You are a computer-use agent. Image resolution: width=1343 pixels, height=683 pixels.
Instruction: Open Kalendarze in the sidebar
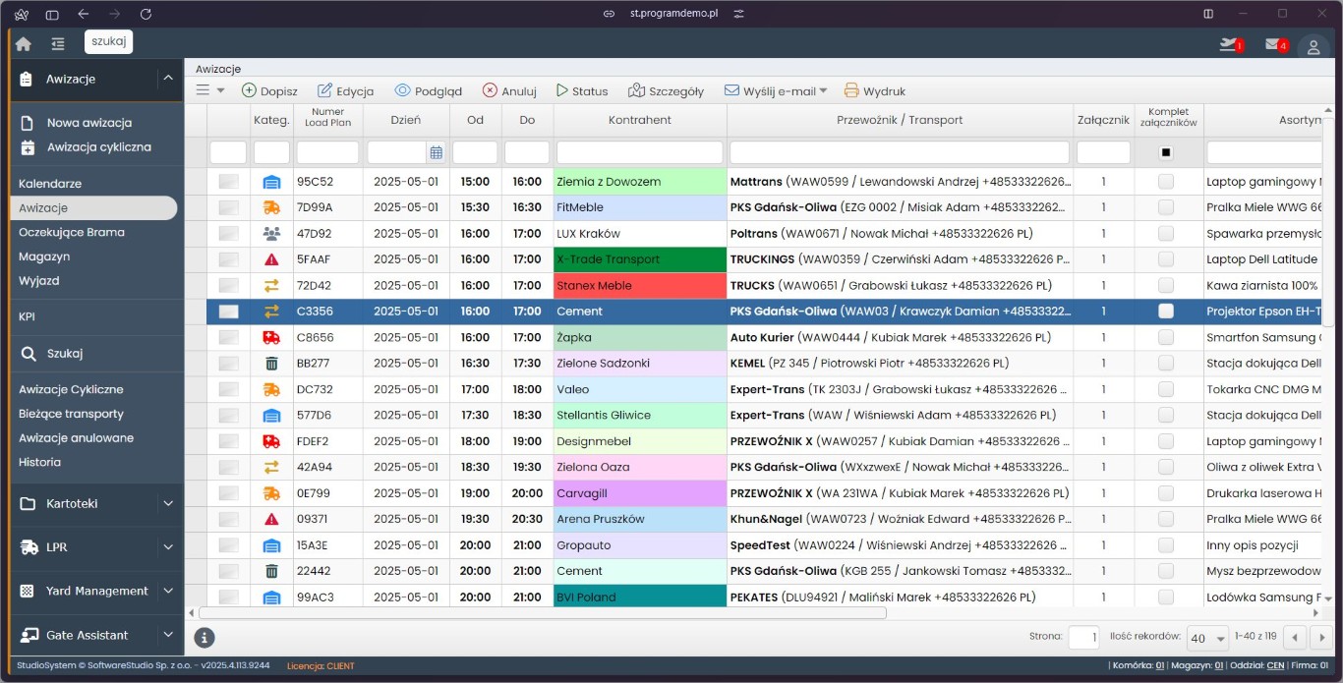pyautogui.click(x=50, y=184)
